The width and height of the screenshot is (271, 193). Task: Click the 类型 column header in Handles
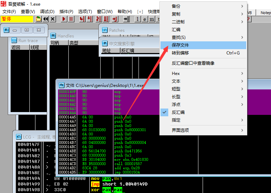point(84,43)
